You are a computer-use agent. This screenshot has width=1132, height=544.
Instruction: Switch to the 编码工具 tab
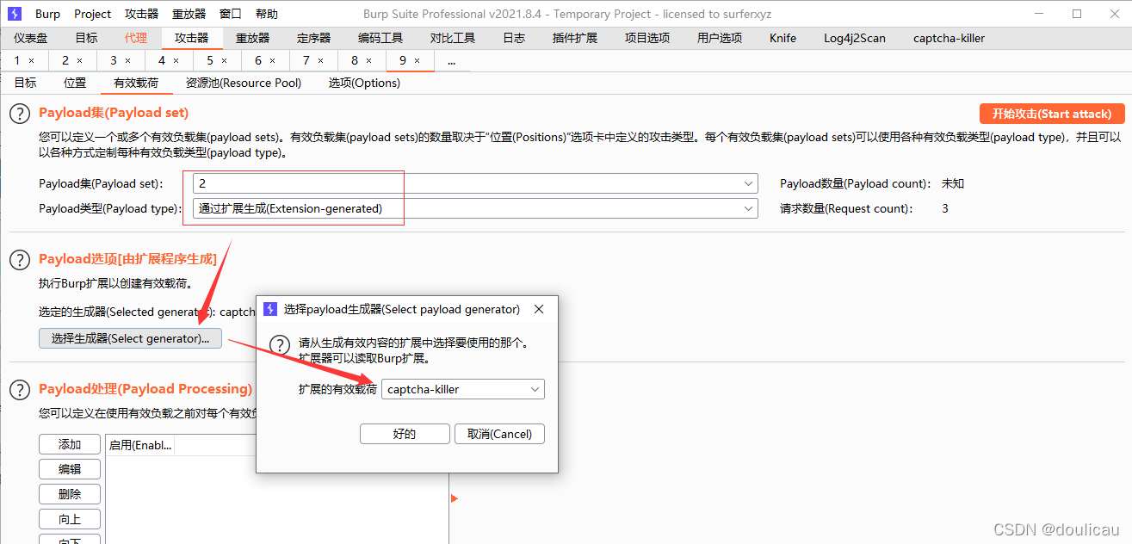tap(380, 38)
